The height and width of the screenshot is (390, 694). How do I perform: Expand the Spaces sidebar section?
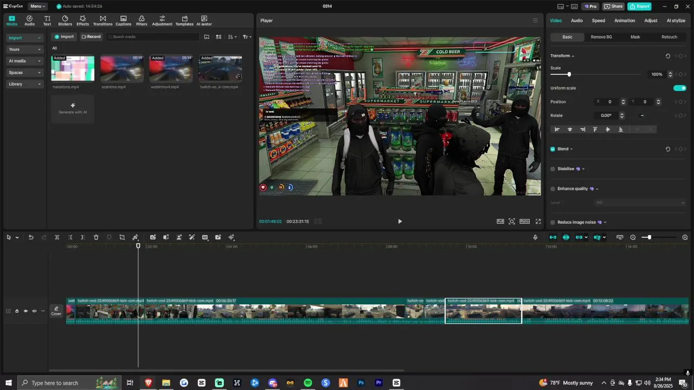[25, 73]
